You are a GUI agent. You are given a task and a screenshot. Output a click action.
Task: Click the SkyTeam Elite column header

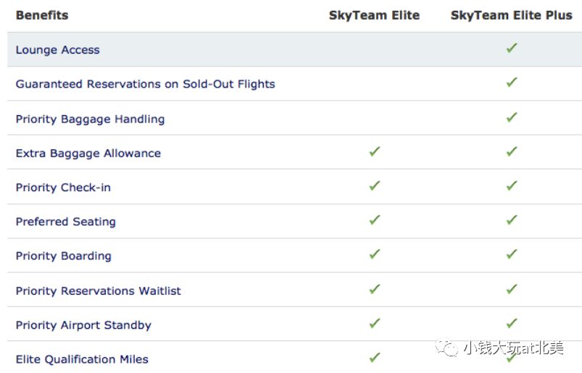click(374, 15)
